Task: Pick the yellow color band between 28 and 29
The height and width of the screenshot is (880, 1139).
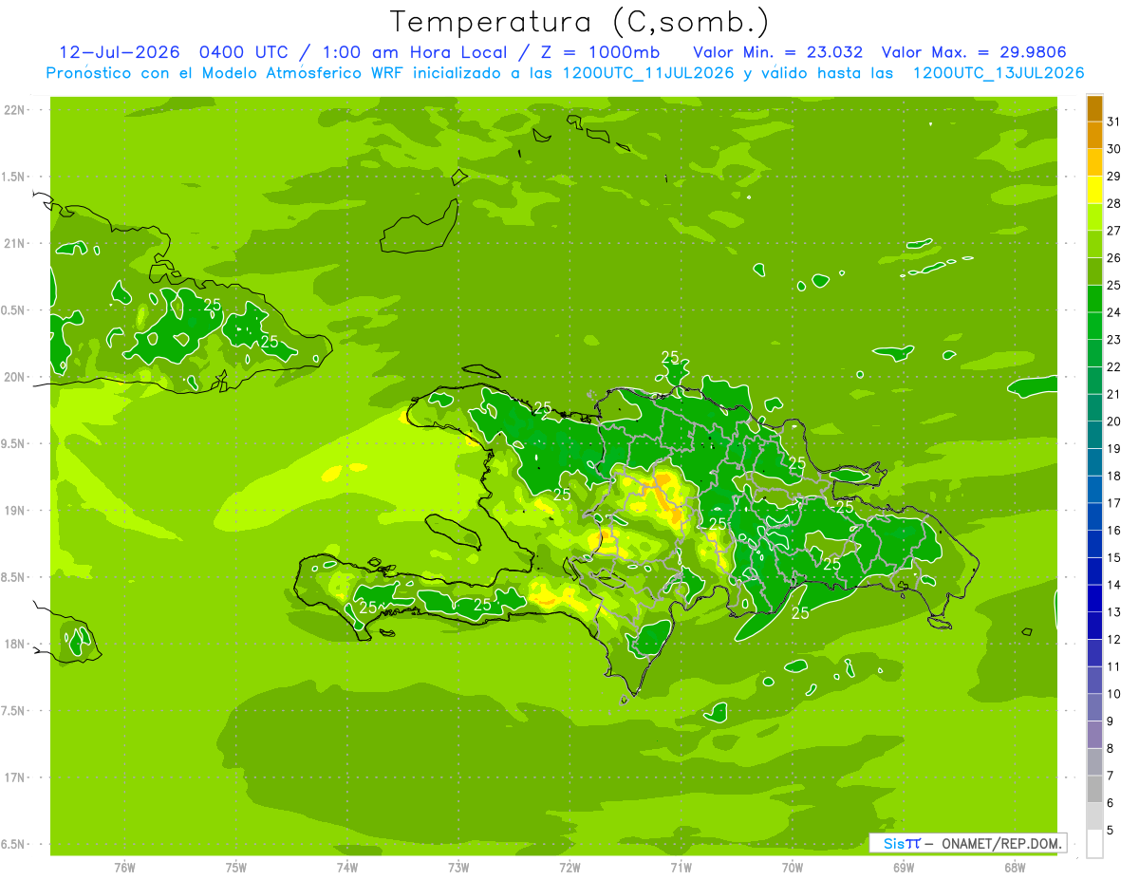Action: click(x=1094, y=189)
